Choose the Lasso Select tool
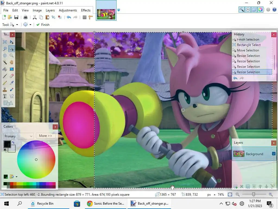 tap(5, 49)
